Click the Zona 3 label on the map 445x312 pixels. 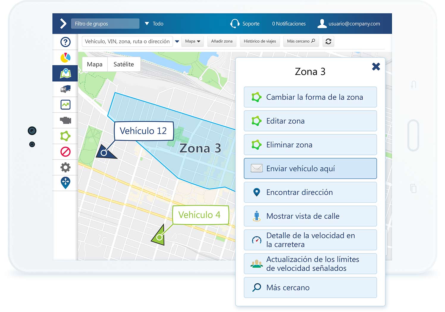tap(200, 148)
